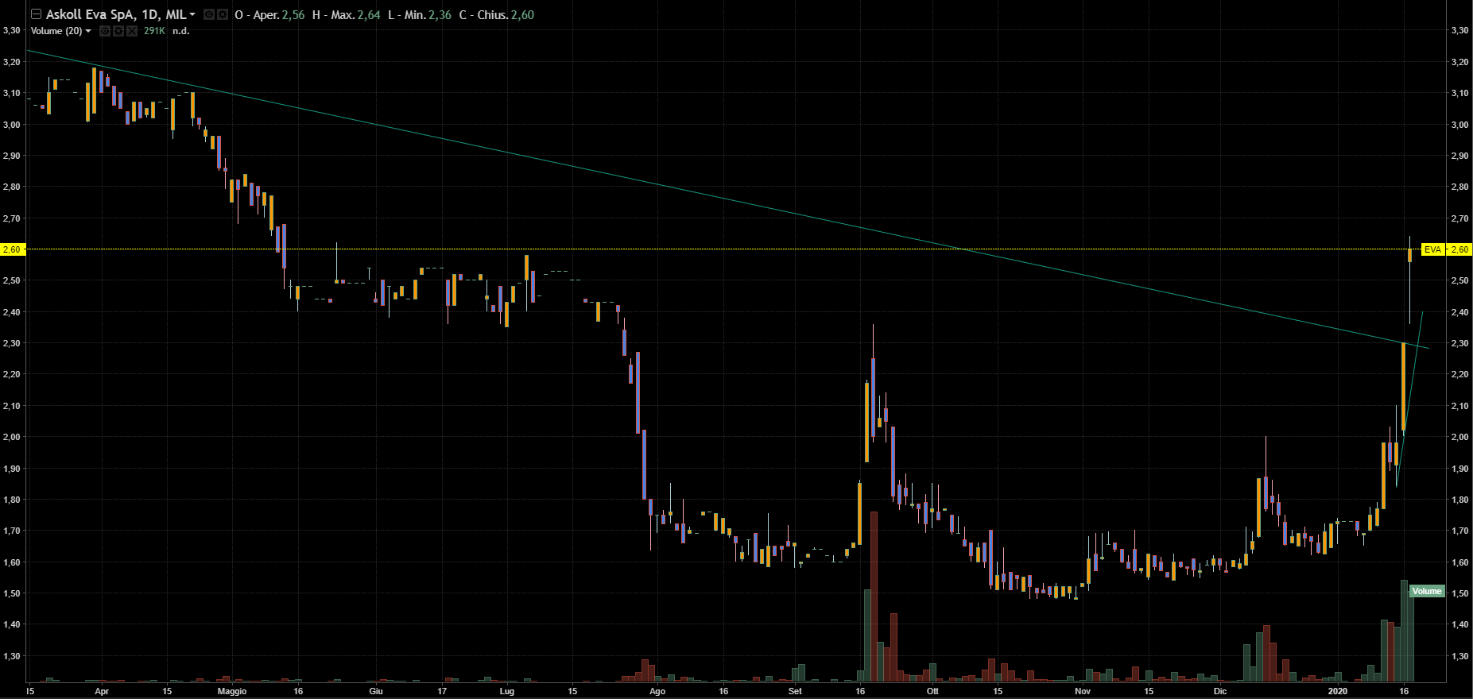
Task: Select the short rising green trend line
Action: pos(1409,400)
